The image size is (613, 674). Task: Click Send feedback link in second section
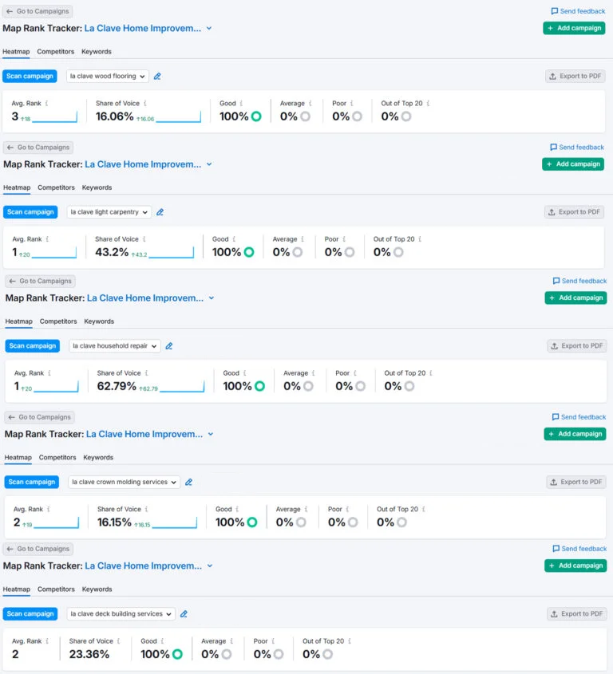pyautogui.click(x=577, y=148)
